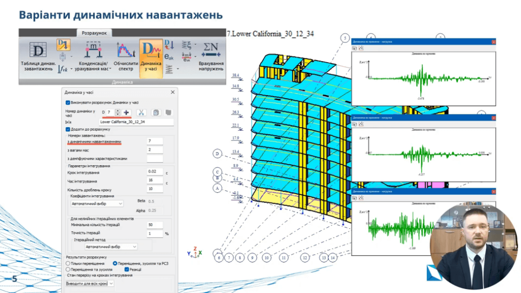Close the top Динамика во времени window
Screen dimensions: 521x293
pyautogui.click(x=494, y=42)
